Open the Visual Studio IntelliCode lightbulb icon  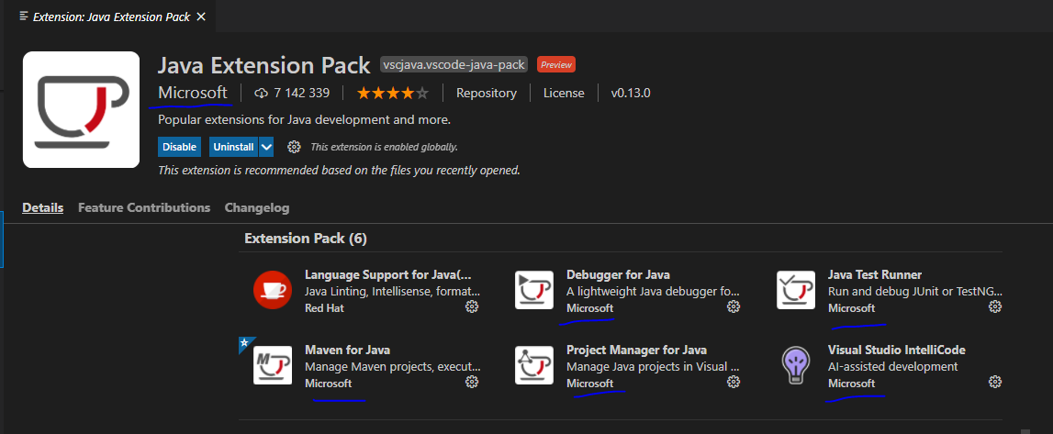[796, 365]
